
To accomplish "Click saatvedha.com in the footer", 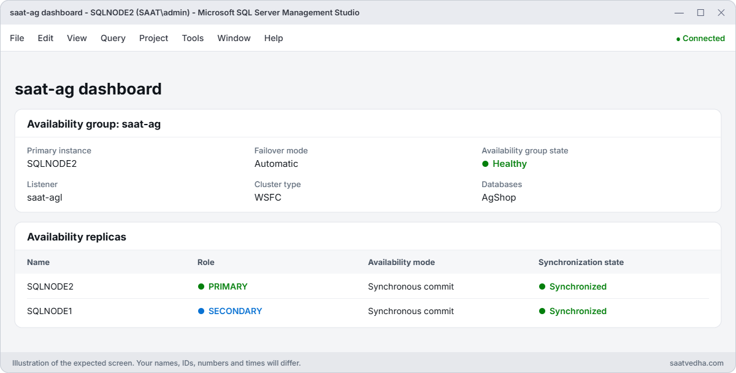I will [x=697, y=363].
